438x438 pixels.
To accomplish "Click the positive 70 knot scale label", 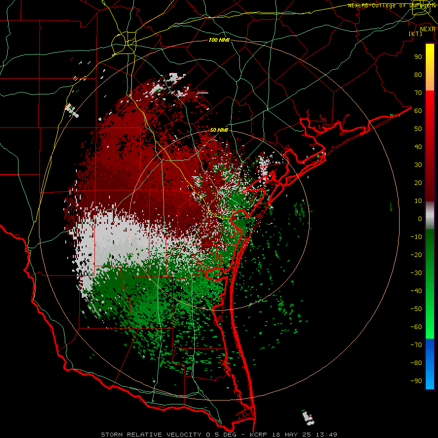I will tap(418, 93).
